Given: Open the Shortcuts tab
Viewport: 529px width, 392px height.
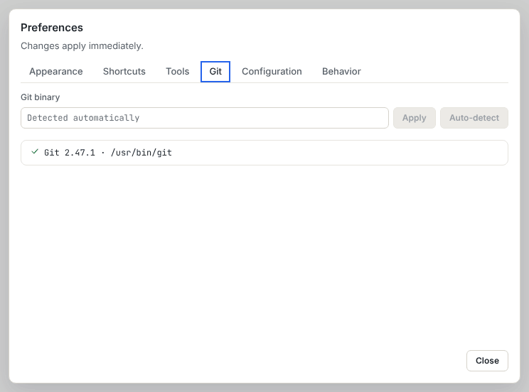Looking at the screenshot, I should pyautogui.click(x=124, y=72).
